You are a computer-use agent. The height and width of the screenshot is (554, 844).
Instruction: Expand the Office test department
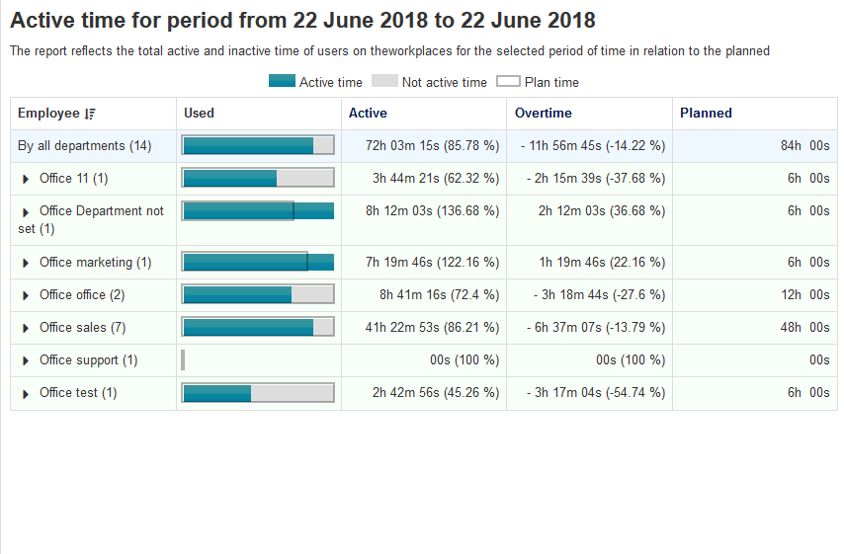coord(26,393)
